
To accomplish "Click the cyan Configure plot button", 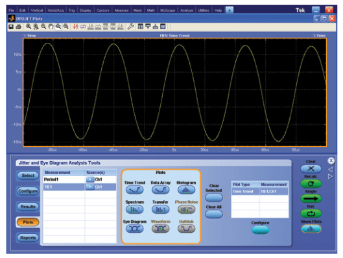I will click(260, 229).
